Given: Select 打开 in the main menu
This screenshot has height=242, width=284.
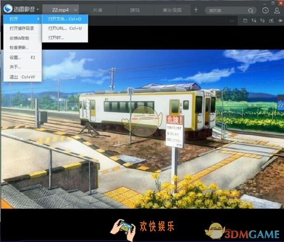Looking at the screenshot, I should pos(23,19).
